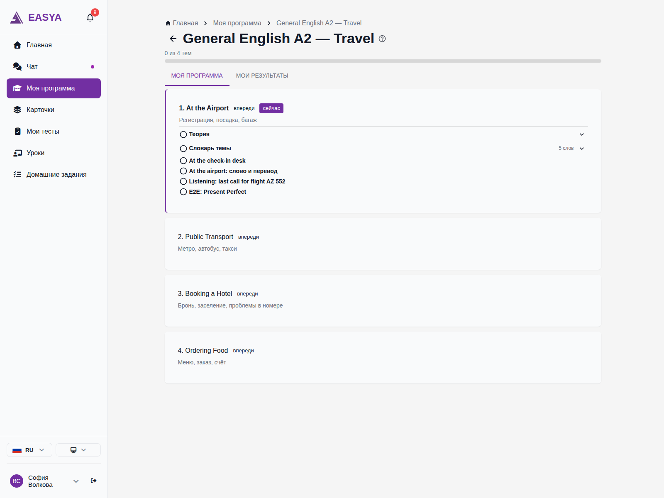664x498 pixels.
Task: Go to Главная in the sidebar
Action: click(x=54, y=45)
